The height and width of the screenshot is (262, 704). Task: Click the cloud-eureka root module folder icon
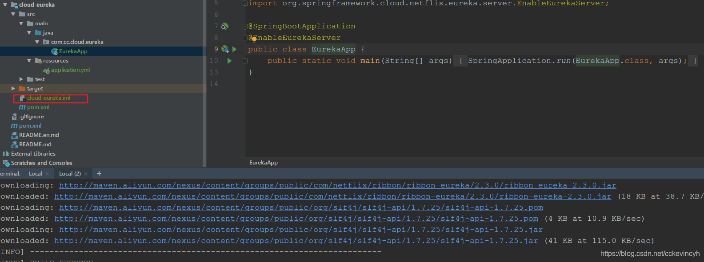(x=14, y=5)
